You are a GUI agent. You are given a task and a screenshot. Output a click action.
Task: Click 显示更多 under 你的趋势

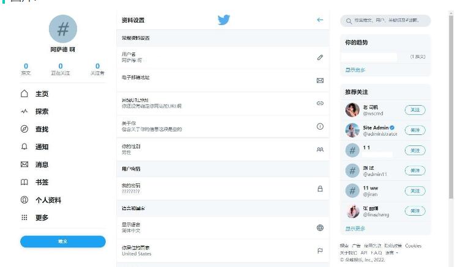(355, 70)
